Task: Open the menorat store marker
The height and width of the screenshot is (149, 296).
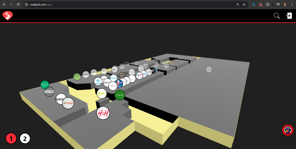Action: point(113,78)
